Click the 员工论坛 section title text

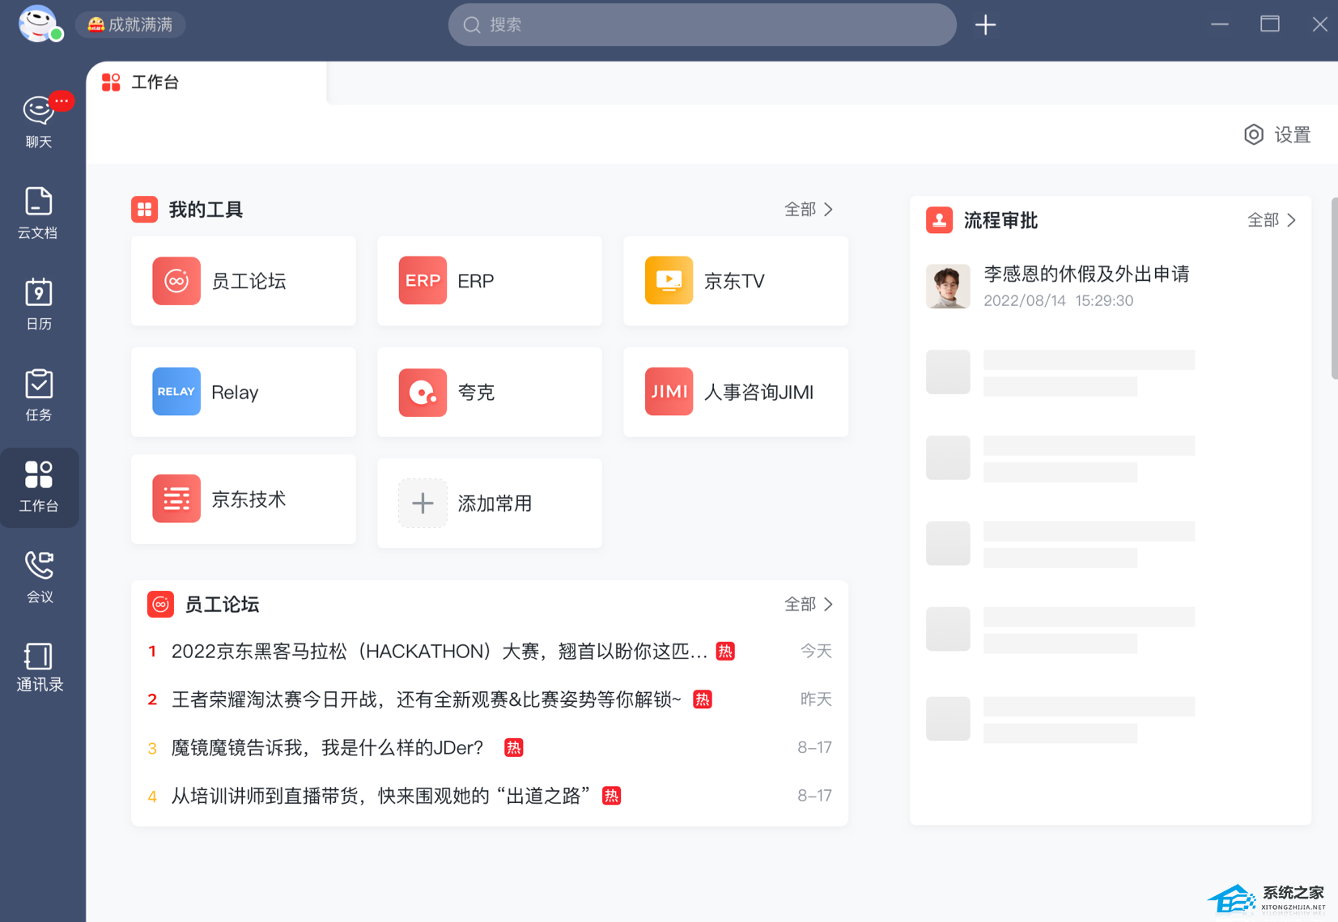click(x=222, y=605)
